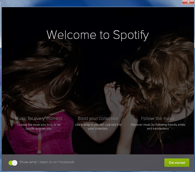This screenshot has width=195, height=172.
Task: Click the Welcome to Spotify heading
Action: (x=98, y=35)
